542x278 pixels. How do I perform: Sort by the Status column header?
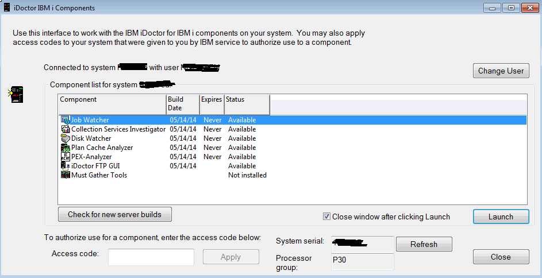pos(247,105)
